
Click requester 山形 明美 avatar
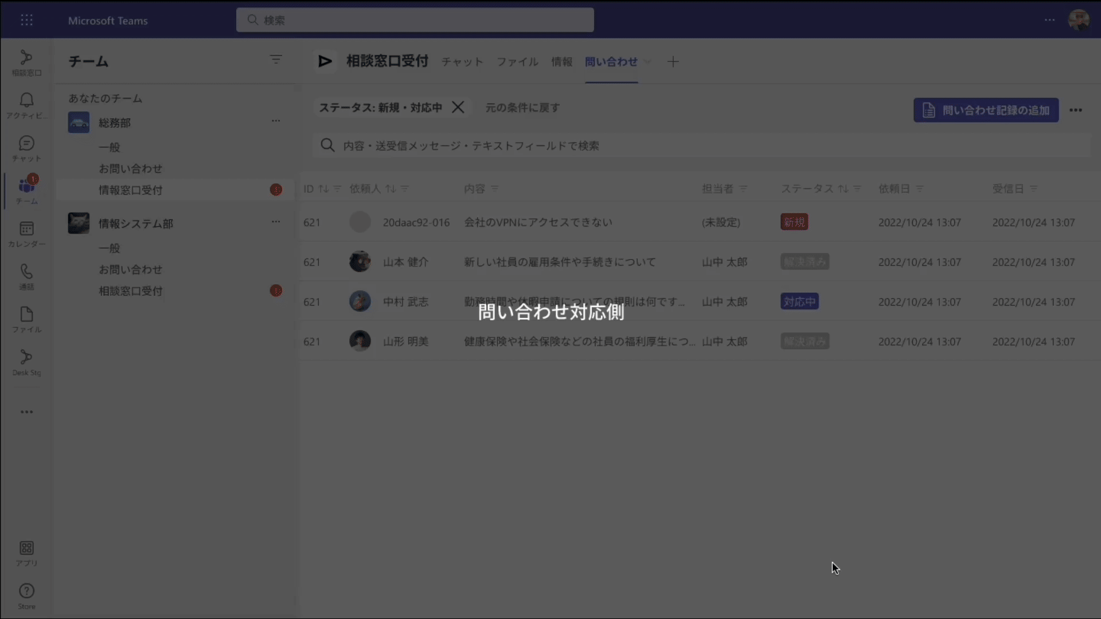click(360, 341)
